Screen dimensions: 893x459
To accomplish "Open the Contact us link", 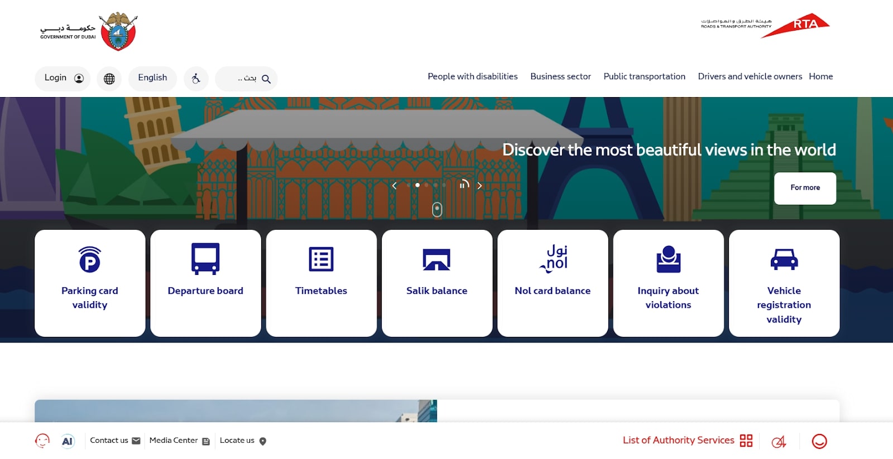I will pos(115,441).
